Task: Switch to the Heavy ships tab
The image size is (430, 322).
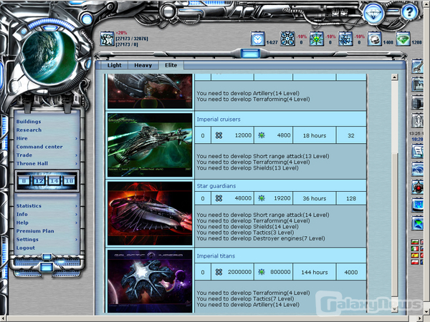Action: tap(143, 65)
